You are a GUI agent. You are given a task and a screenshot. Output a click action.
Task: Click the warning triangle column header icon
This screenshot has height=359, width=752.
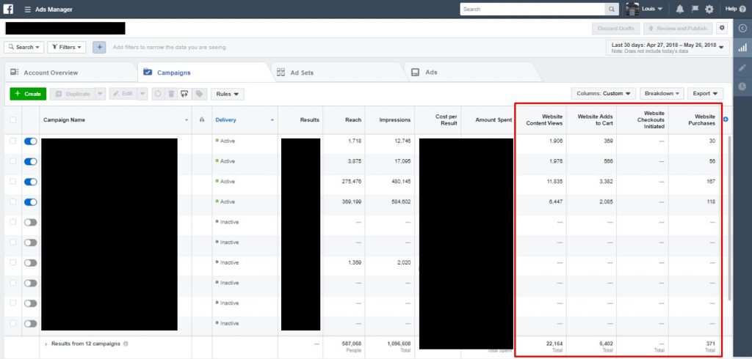click(202, 120)
